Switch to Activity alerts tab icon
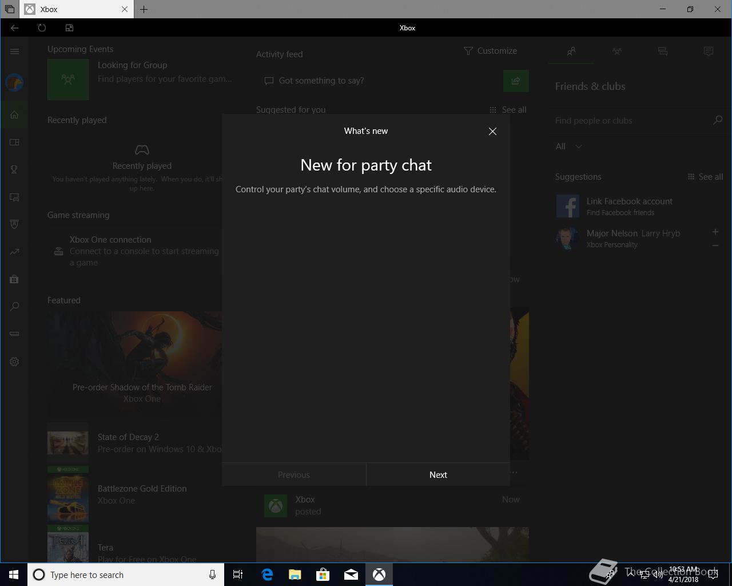The width and height of the screenshot is (732, 586). [x=709, y=52]
